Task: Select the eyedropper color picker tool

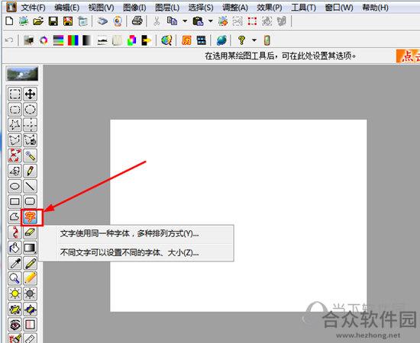Action: point(15,263)
